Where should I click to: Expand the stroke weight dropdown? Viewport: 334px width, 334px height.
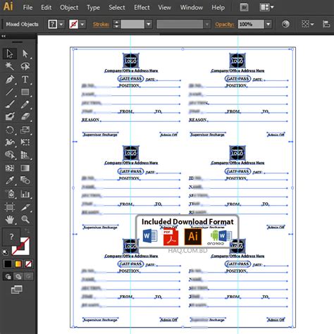149,24
